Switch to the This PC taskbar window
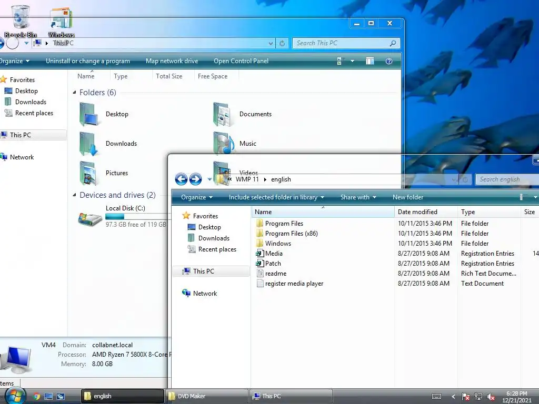Viewport: 539px width, 404px height. 291,396
